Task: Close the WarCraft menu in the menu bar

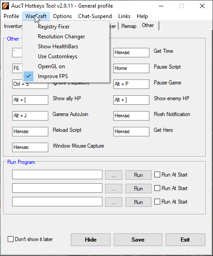Action: [x=36, y=16]
